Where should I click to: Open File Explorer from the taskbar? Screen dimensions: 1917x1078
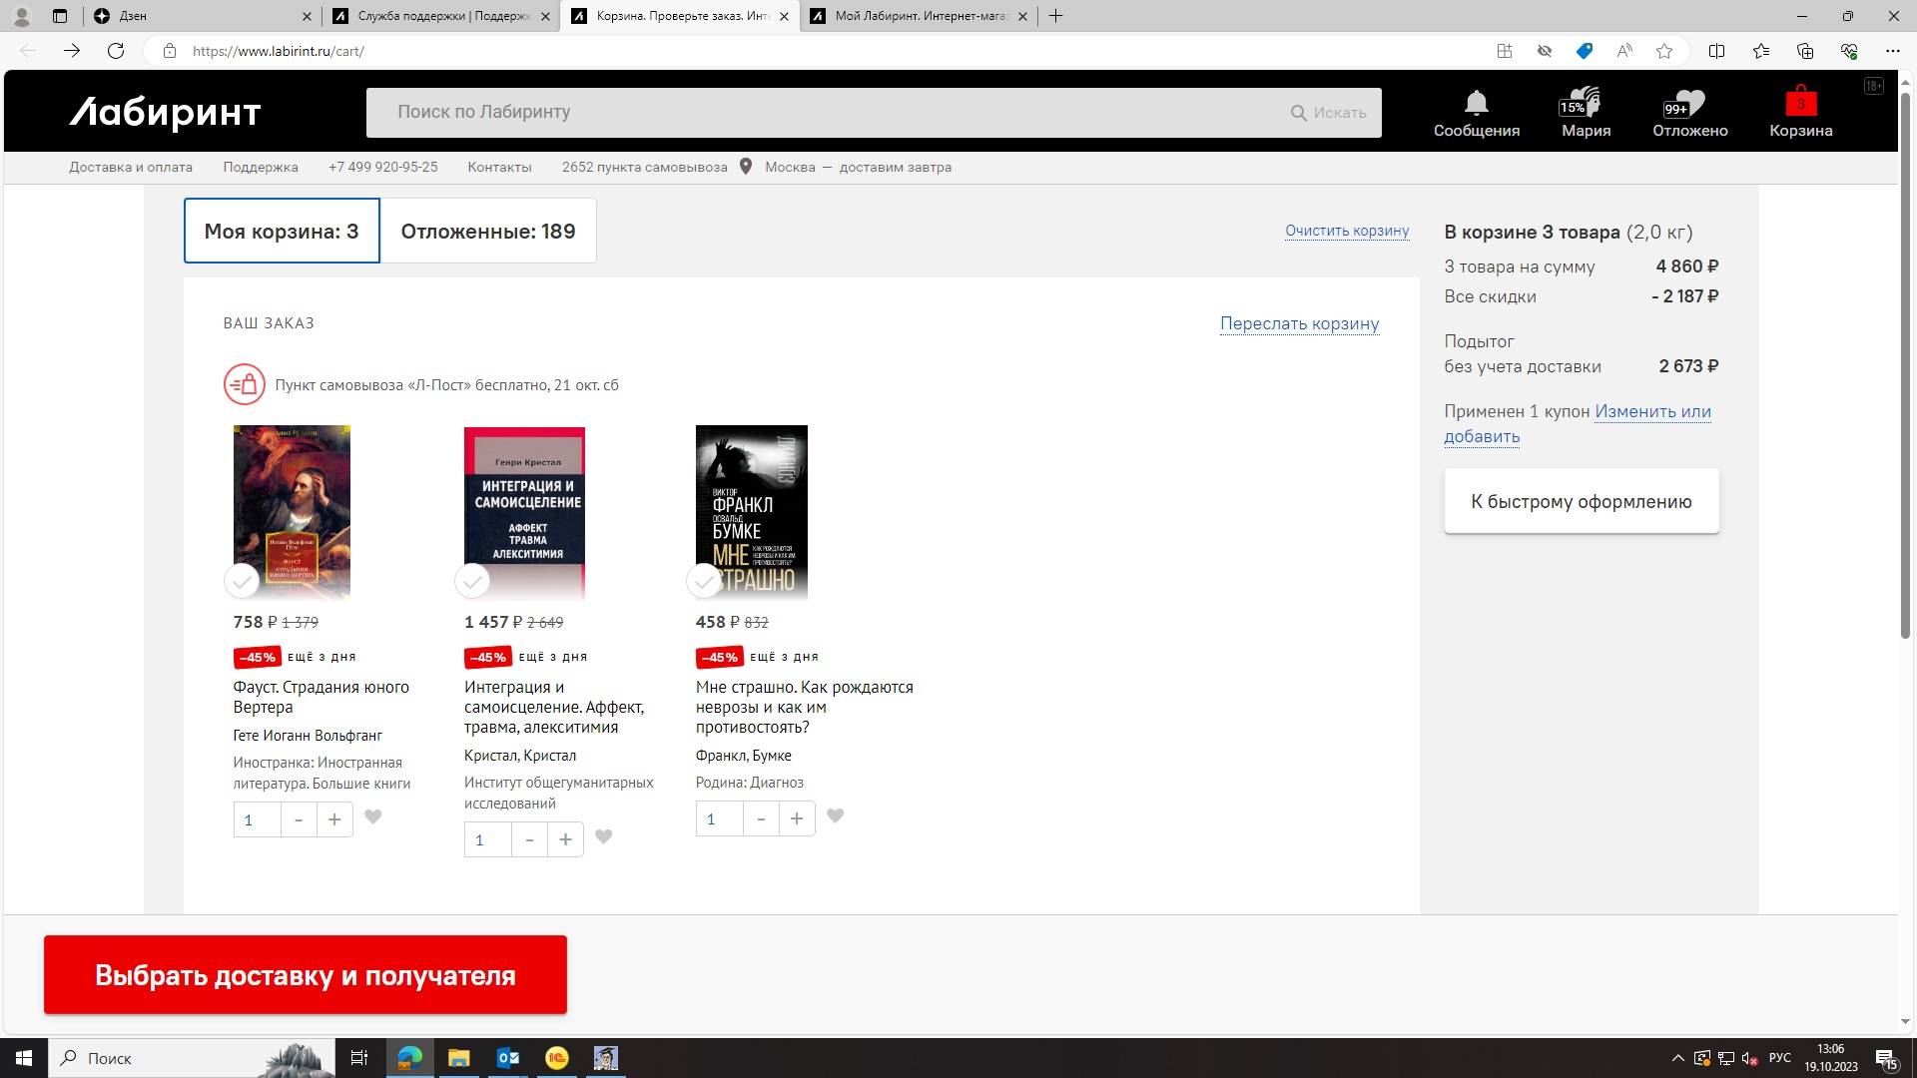coord(458,1058)
